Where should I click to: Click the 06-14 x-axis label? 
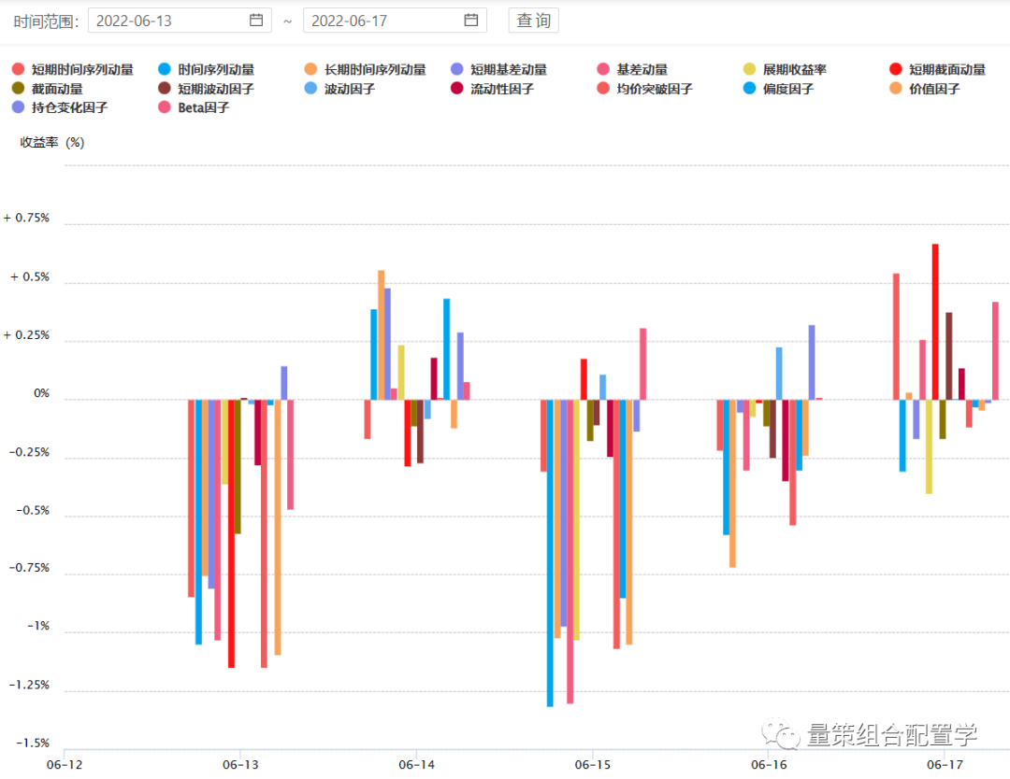tap(417, 765)
